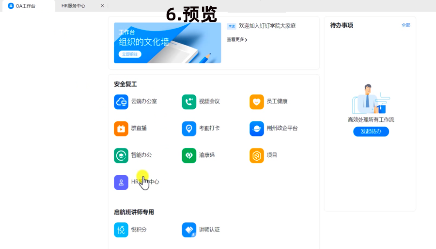
Task: Click the 悦积分 label
Action: click(x=139, y=230)
